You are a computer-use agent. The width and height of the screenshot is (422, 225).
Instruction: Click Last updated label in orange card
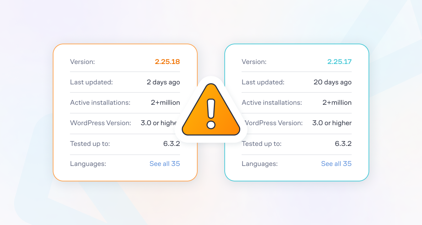coord(91,82)
